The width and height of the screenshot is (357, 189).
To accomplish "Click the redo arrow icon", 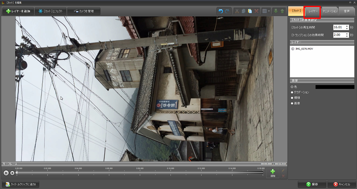I will point(227,11).
